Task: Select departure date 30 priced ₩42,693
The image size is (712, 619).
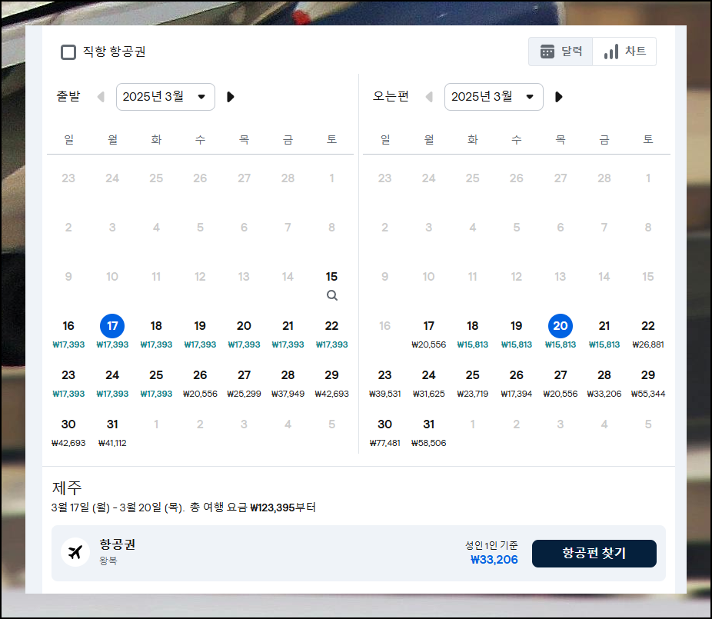Action: pos(68,432)
